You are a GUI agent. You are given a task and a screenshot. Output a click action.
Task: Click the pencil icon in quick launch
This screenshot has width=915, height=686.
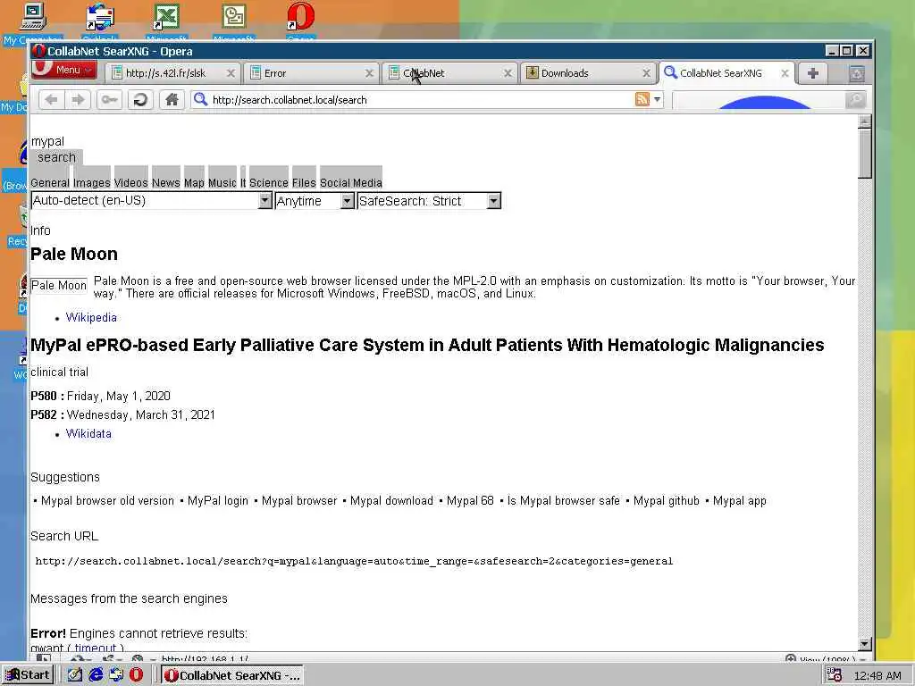(x=75, y=675)
